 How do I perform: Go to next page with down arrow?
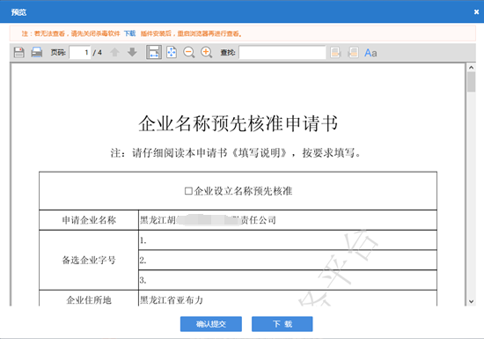click(132, 52)
